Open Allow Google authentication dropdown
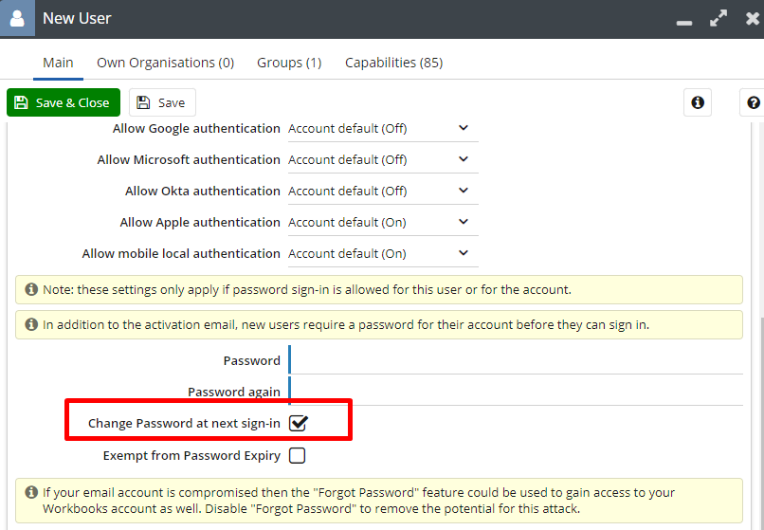Viewport: 764px width, 530px height. click(x=383, y=128)
